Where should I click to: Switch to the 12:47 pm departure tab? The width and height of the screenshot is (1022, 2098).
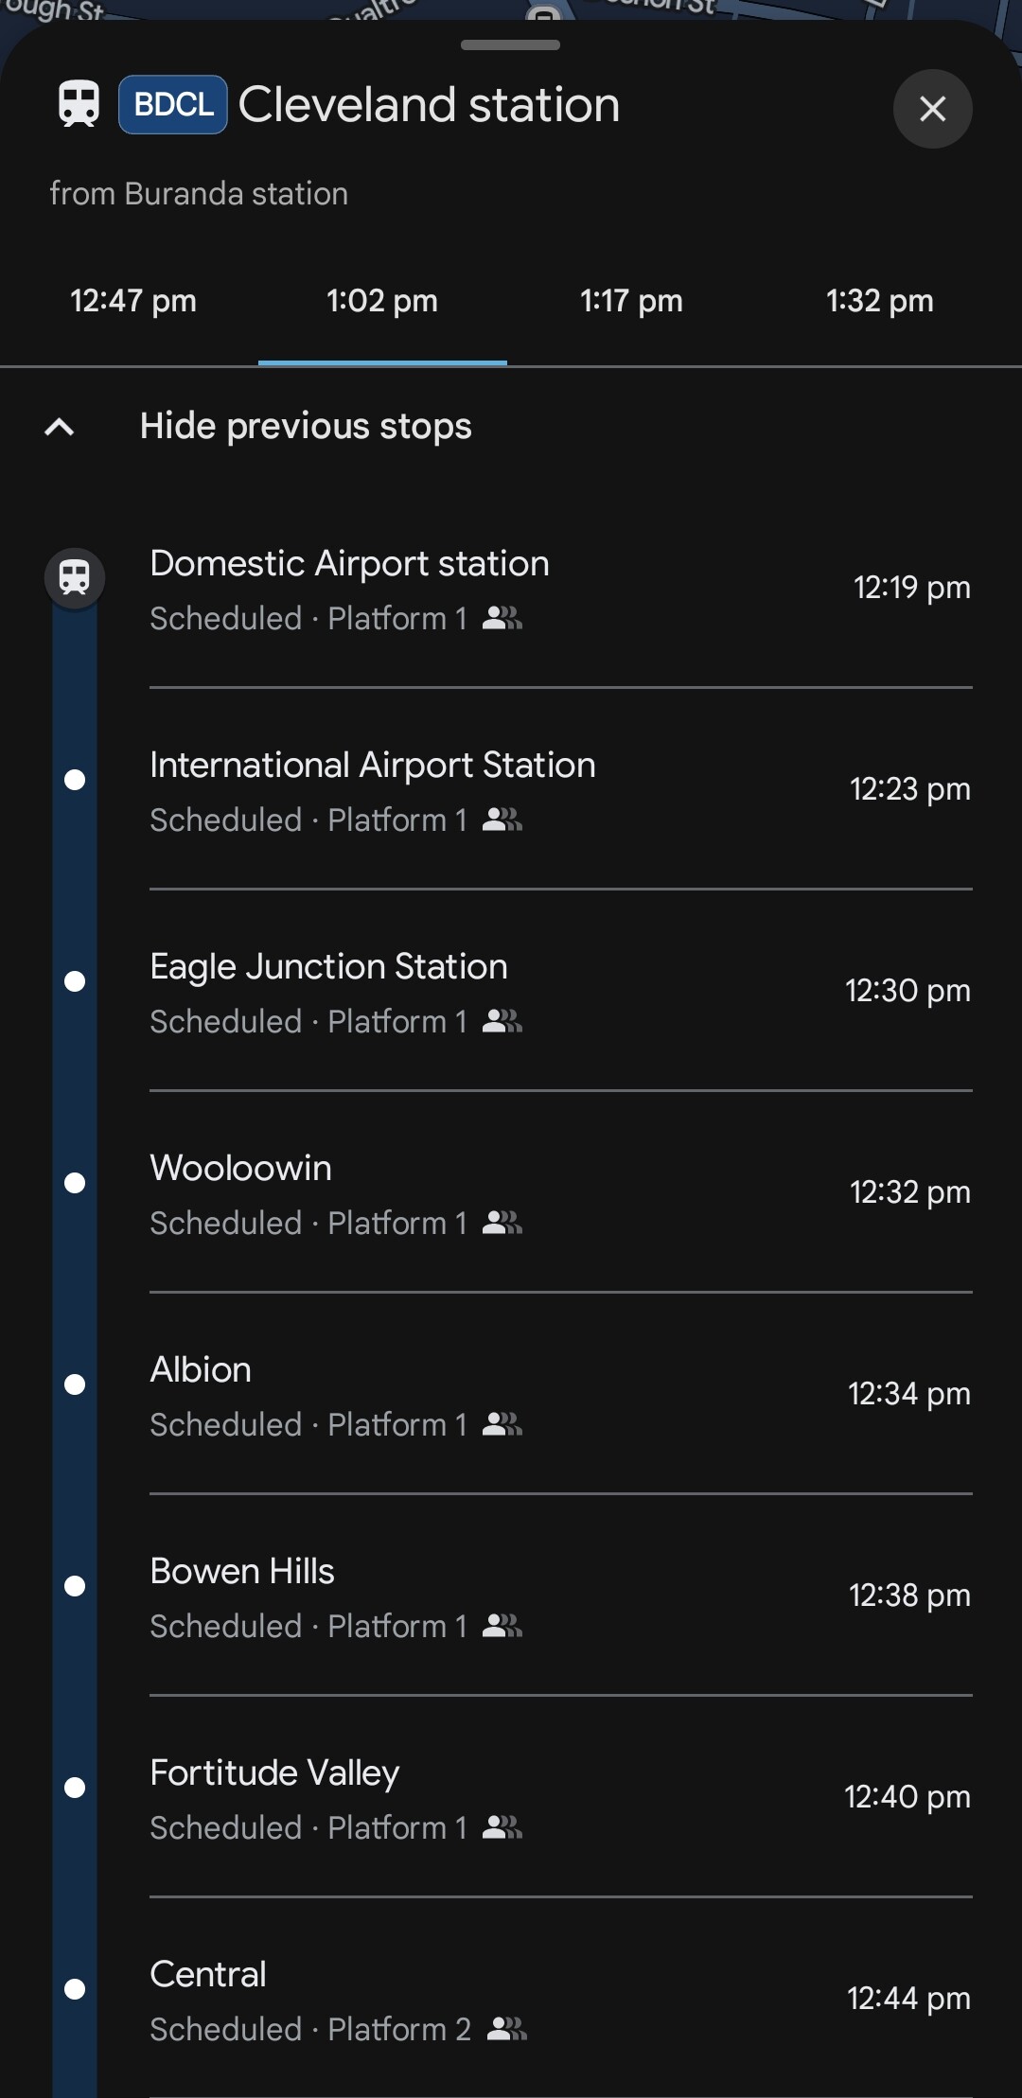pyautogui.click(x=133, y=301)
